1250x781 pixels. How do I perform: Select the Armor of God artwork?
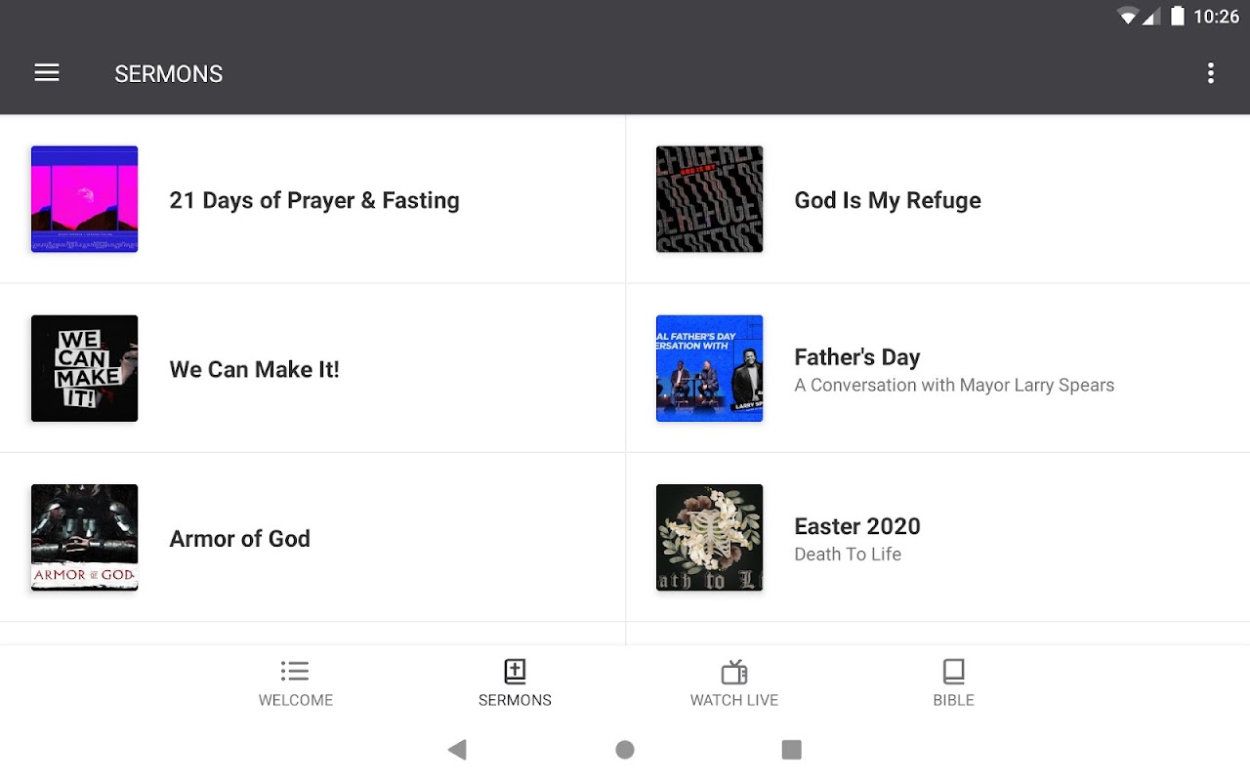click(84, 537)
